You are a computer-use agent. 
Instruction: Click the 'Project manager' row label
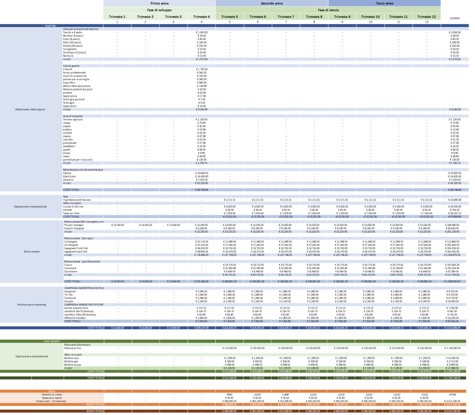(x=74, y=225)
